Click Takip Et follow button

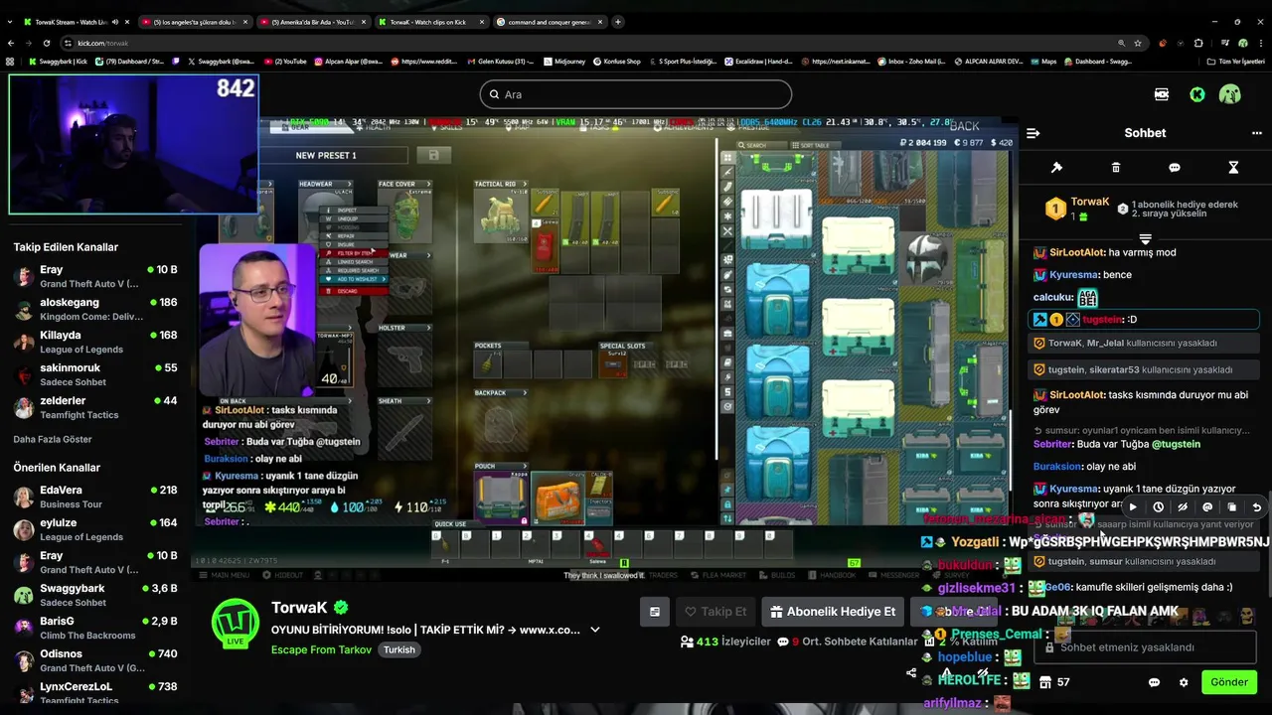715,612
